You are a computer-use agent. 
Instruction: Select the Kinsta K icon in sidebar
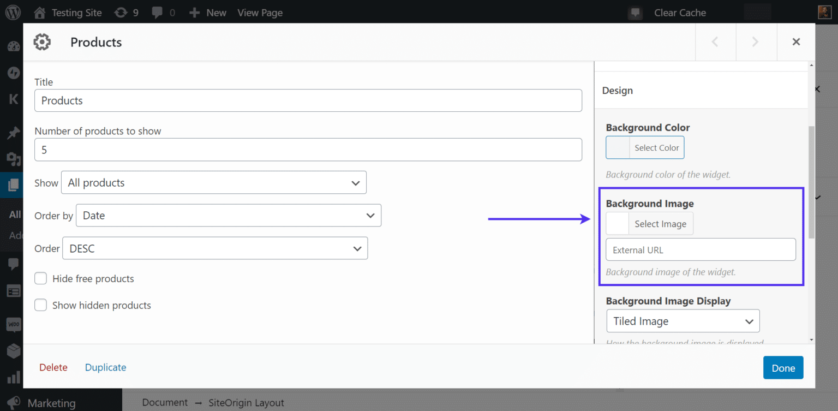click(13, 99)
